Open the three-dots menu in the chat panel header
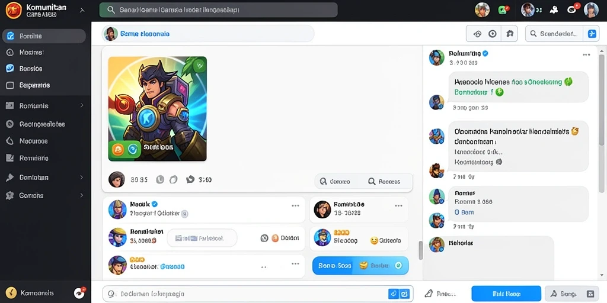 tap(586, 55)
